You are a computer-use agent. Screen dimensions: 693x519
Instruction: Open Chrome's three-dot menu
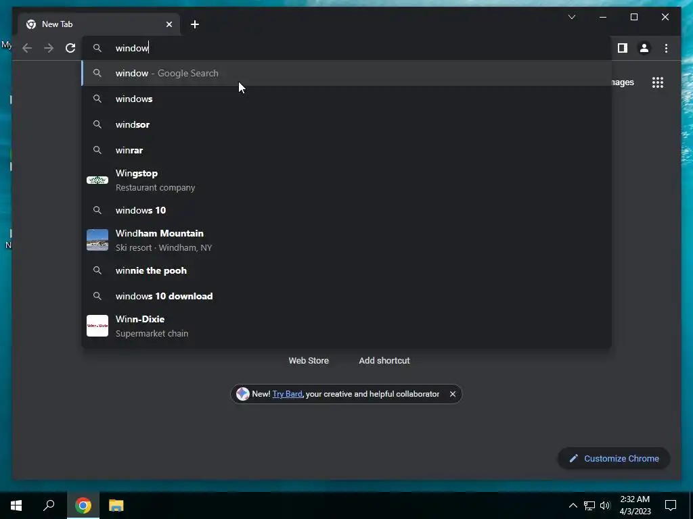tap(666, 48)
